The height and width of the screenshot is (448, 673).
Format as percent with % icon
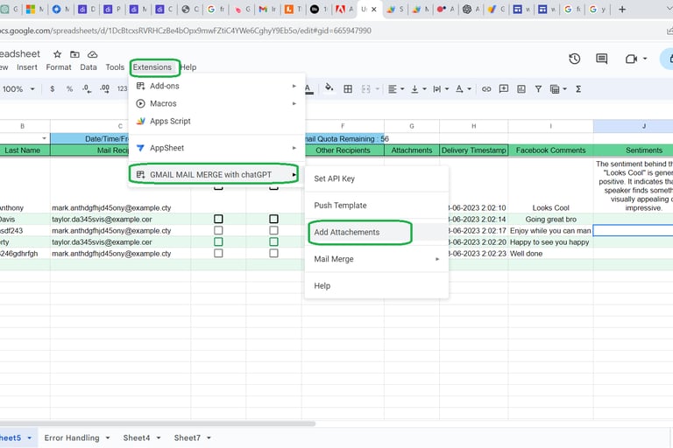coord(69,89)
